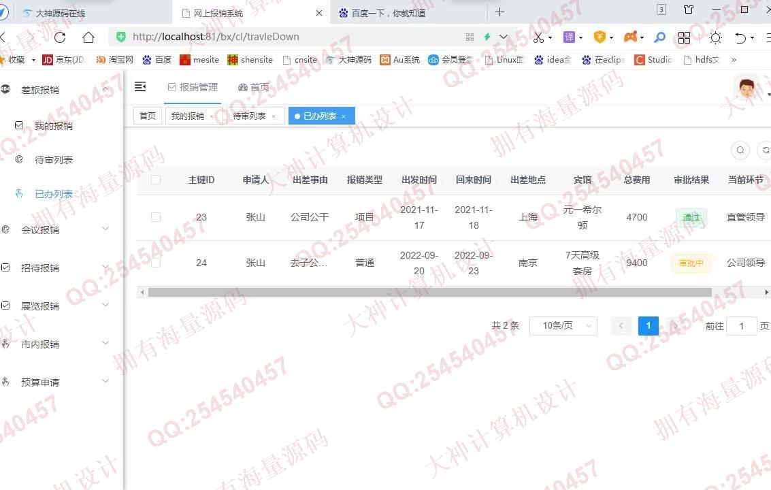Select all rows with header checkbox

(156, 180)
